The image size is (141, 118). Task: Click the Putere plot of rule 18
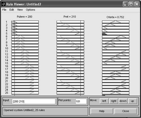(x=25, y=72)
